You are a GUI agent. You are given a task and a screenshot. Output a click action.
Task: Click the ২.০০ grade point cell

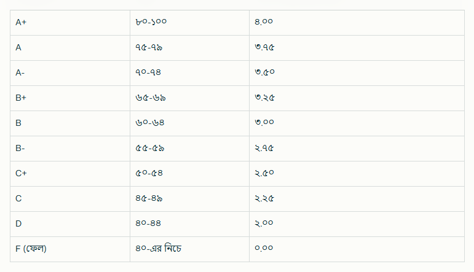(264, 223)
